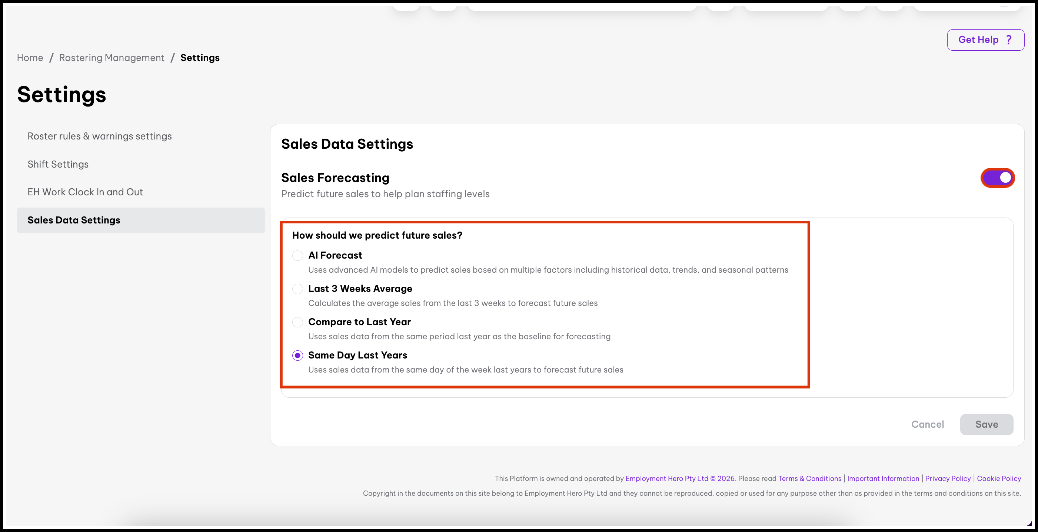This screenshot has width=1038, height=532.
Task: Toggle the Sales Forecasting switch off
Action: pyautogui.click(x=997, y=178)
